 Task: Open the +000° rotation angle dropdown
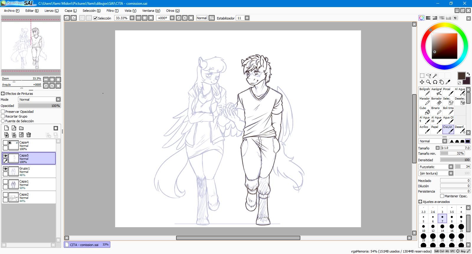pyautogui.click(x=172, y=18)
